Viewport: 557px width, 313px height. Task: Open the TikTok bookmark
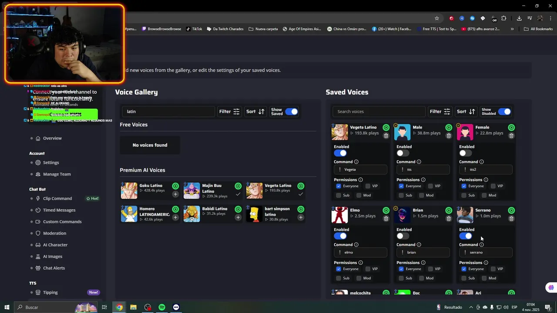pyautogui.click(x=194, y=29)
